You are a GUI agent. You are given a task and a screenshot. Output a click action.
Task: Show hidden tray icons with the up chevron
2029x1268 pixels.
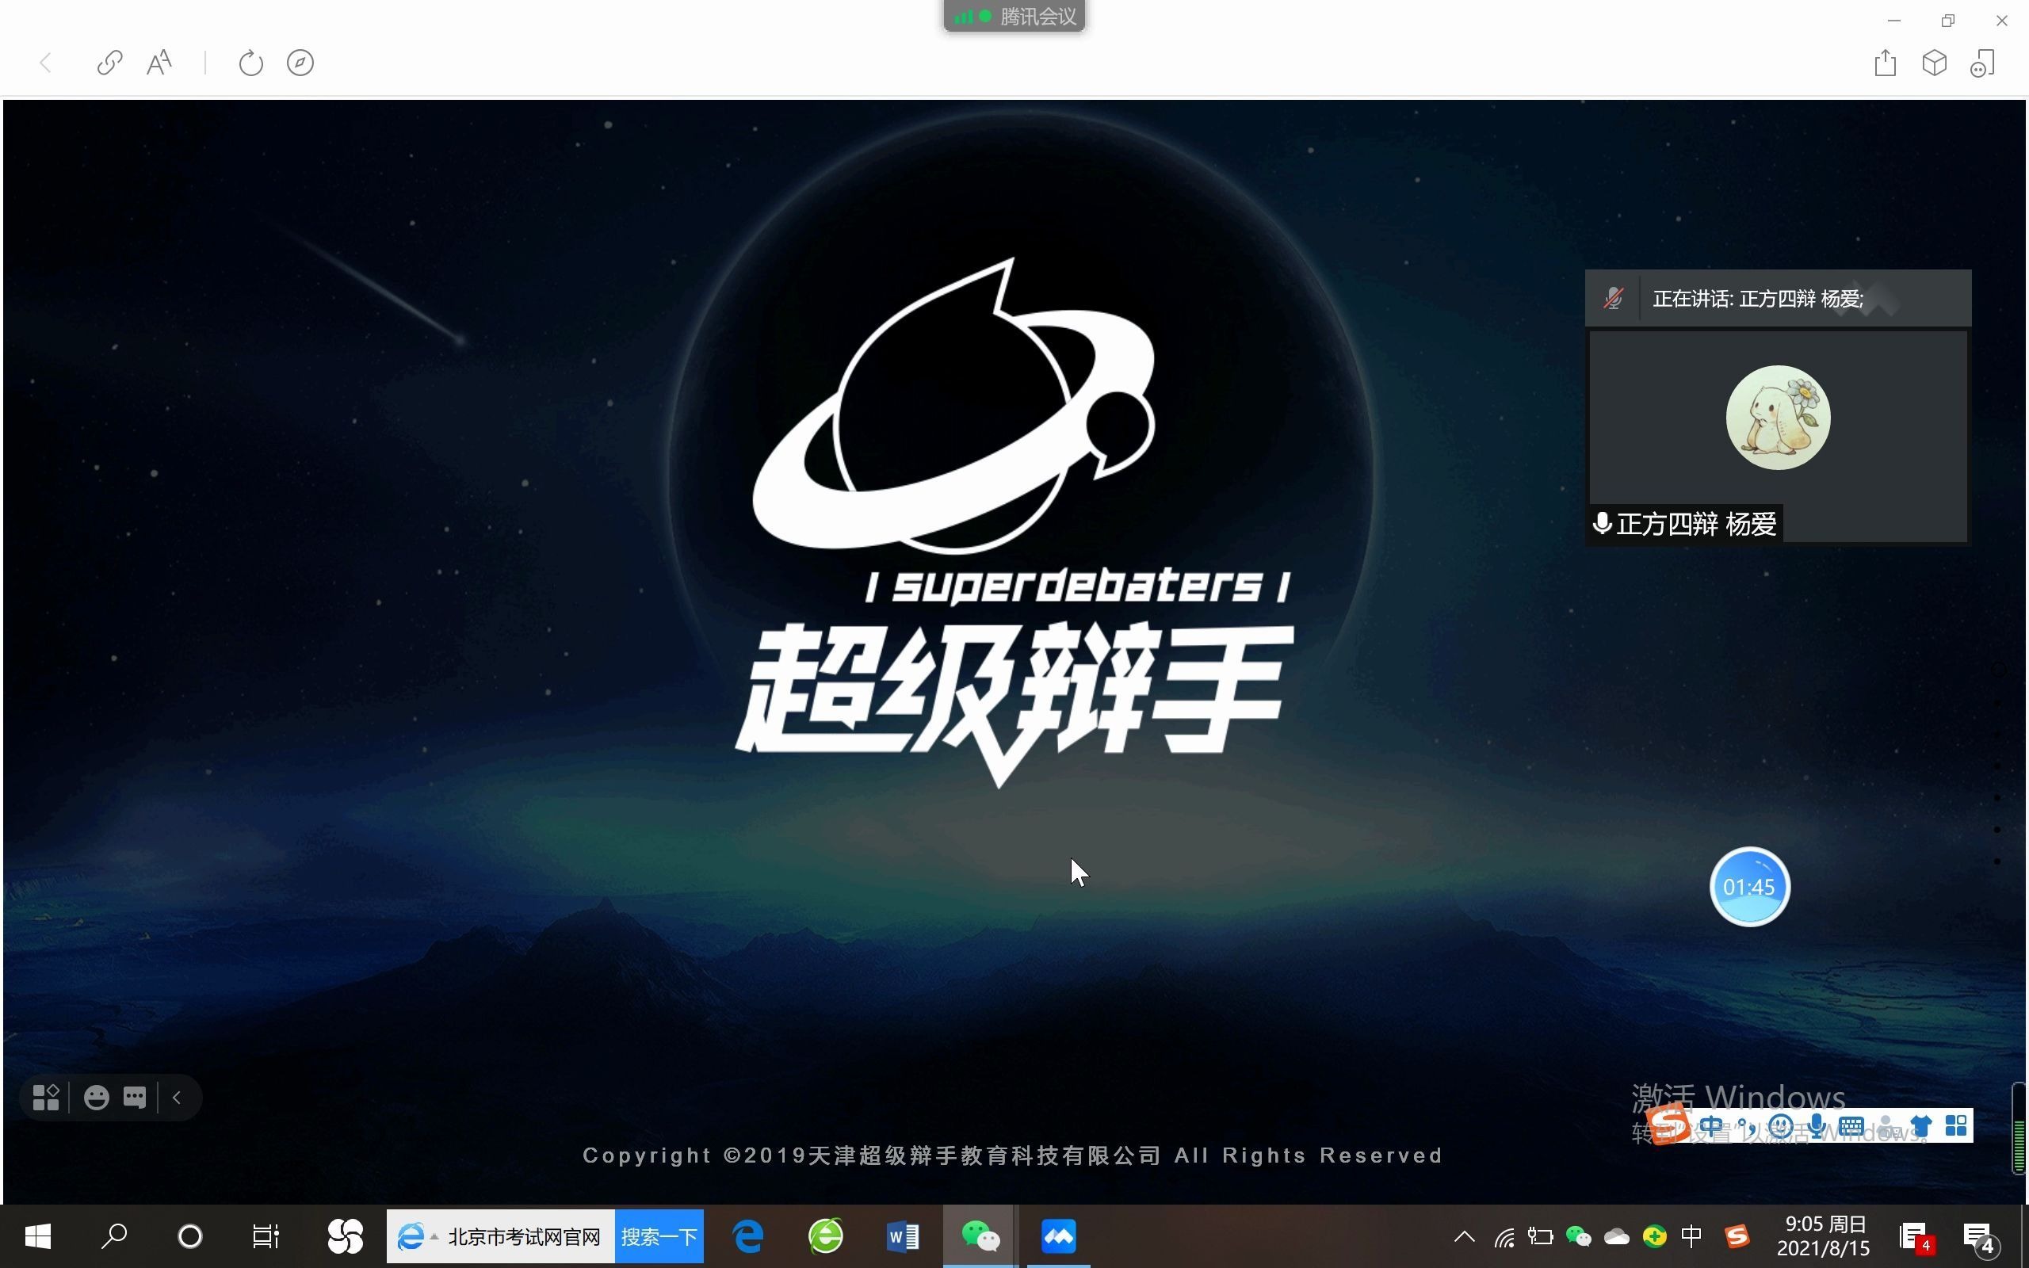(x=1464, y=1236)
